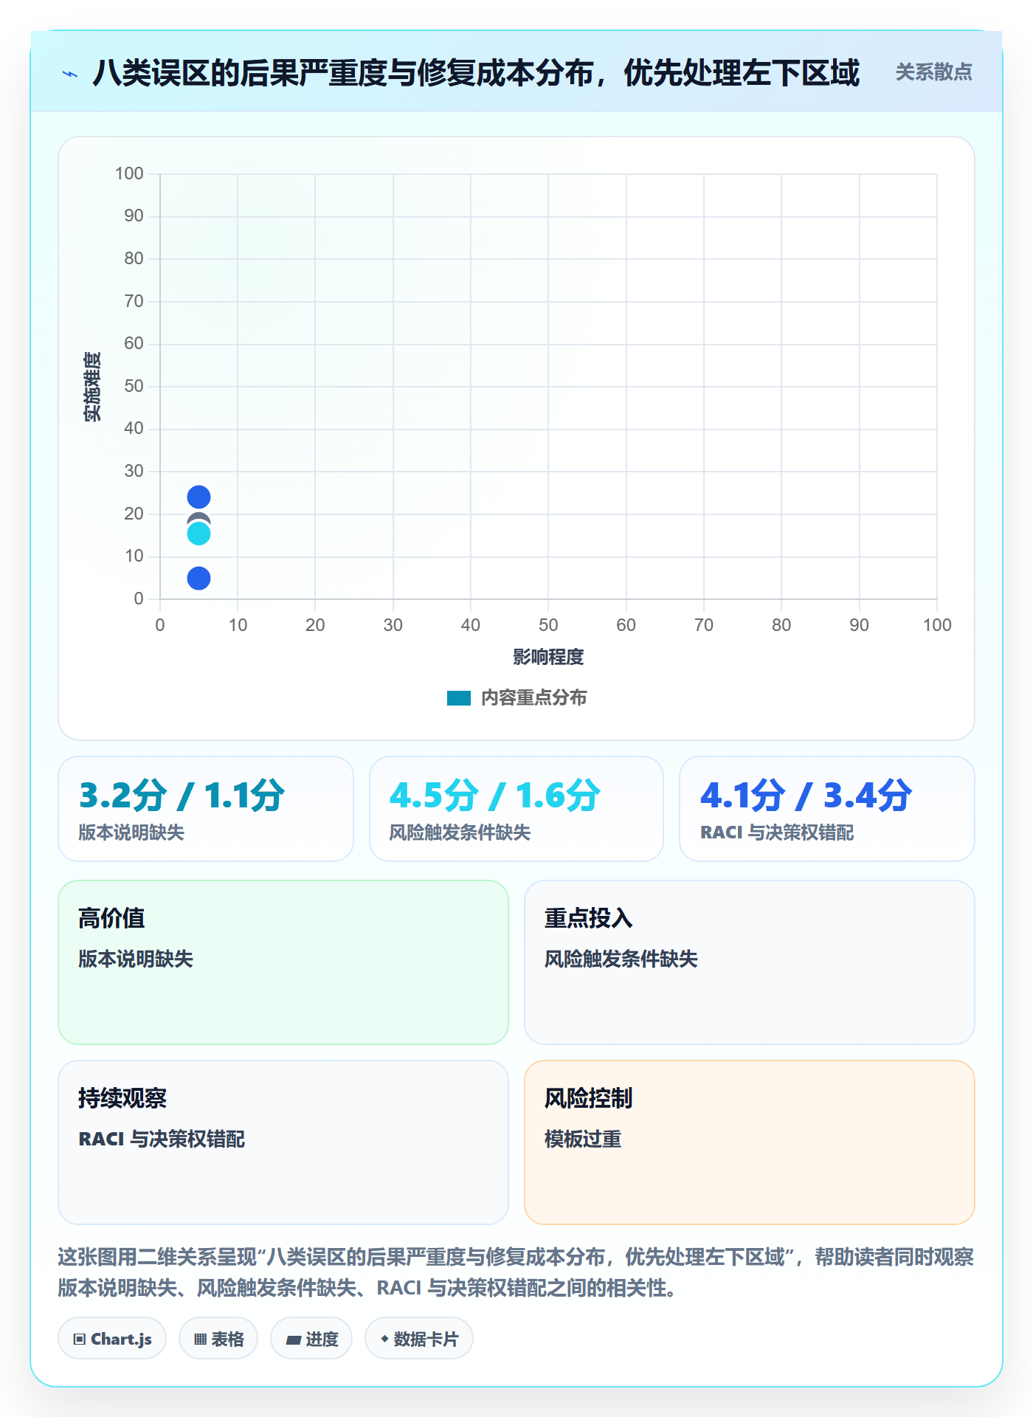Toggle the 内容重点分布 legend item
Screen dimensions: 1033x1417
[x=516, y=697]
